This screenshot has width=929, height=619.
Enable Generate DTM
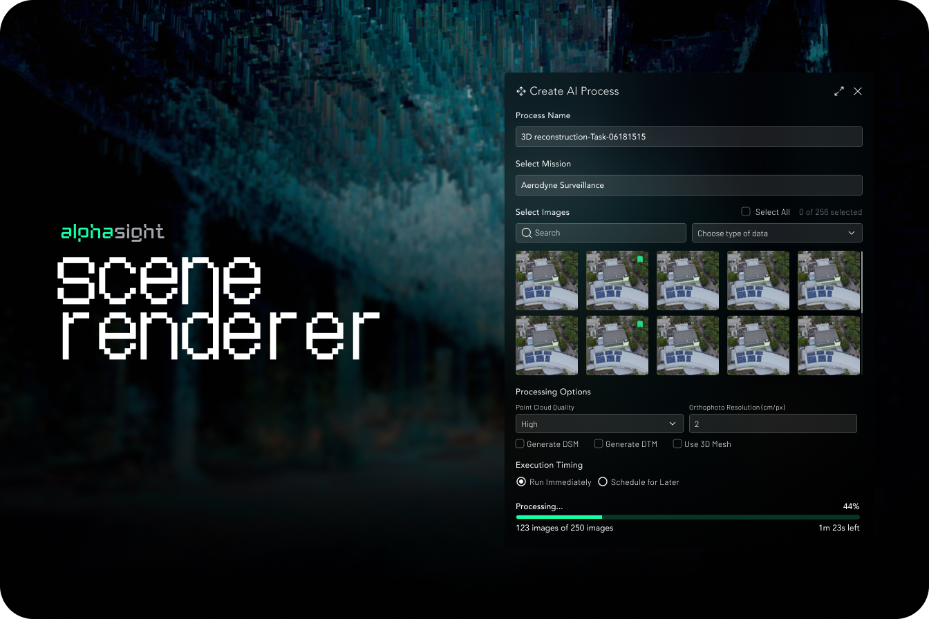point(599,444)
